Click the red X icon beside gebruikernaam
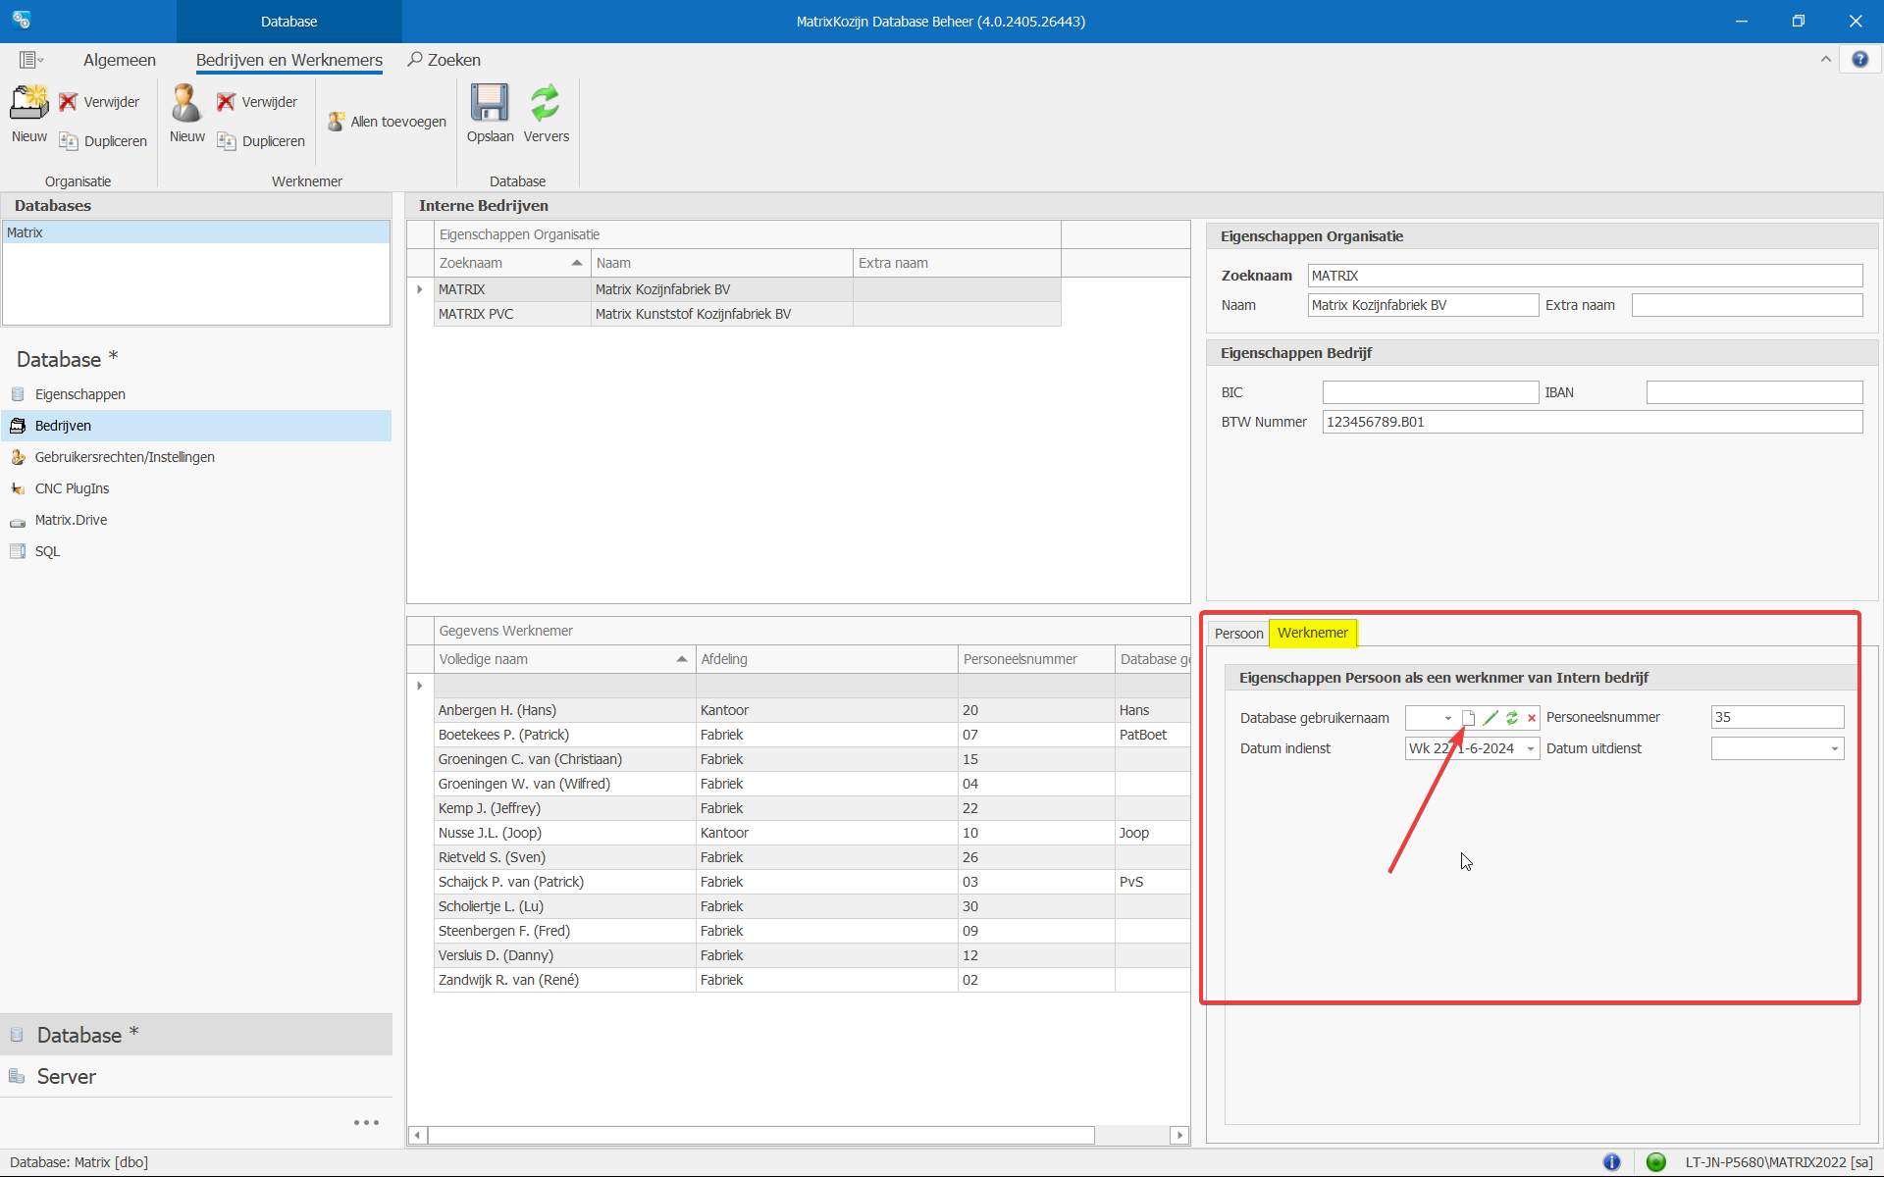The width and height of the screenshot is (1884, 1177). point(1531,718)
